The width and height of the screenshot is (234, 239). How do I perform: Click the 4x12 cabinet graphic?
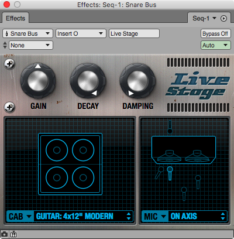tap(70, 164)
